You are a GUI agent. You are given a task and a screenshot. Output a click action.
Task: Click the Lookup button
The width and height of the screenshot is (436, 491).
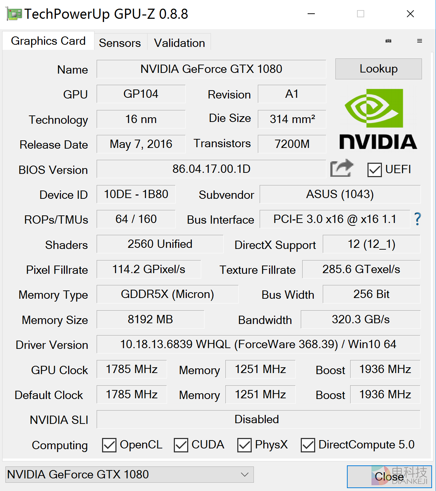pos(378,69)
